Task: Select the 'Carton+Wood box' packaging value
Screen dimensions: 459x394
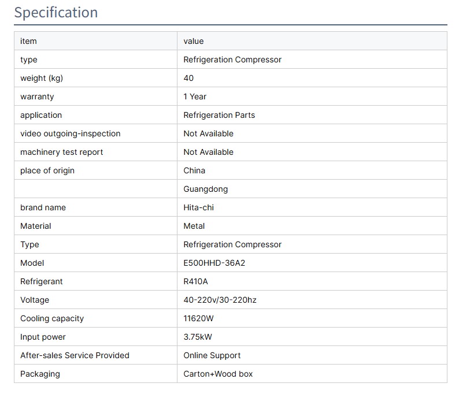Action: (x=218, y=374)
